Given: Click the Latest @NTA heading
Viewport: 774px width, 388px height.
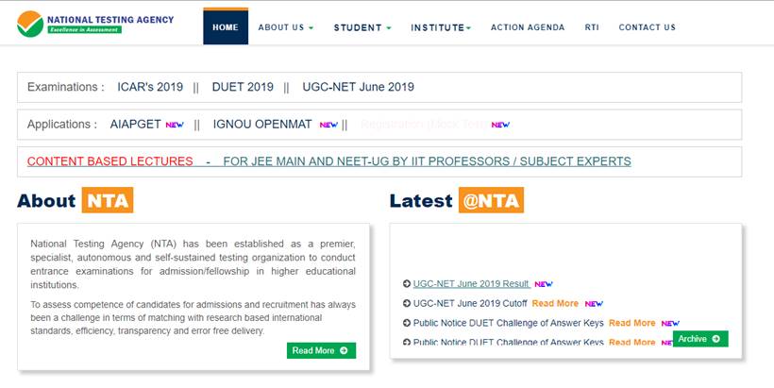Looking at the screenshot, I should coord(457,200).
